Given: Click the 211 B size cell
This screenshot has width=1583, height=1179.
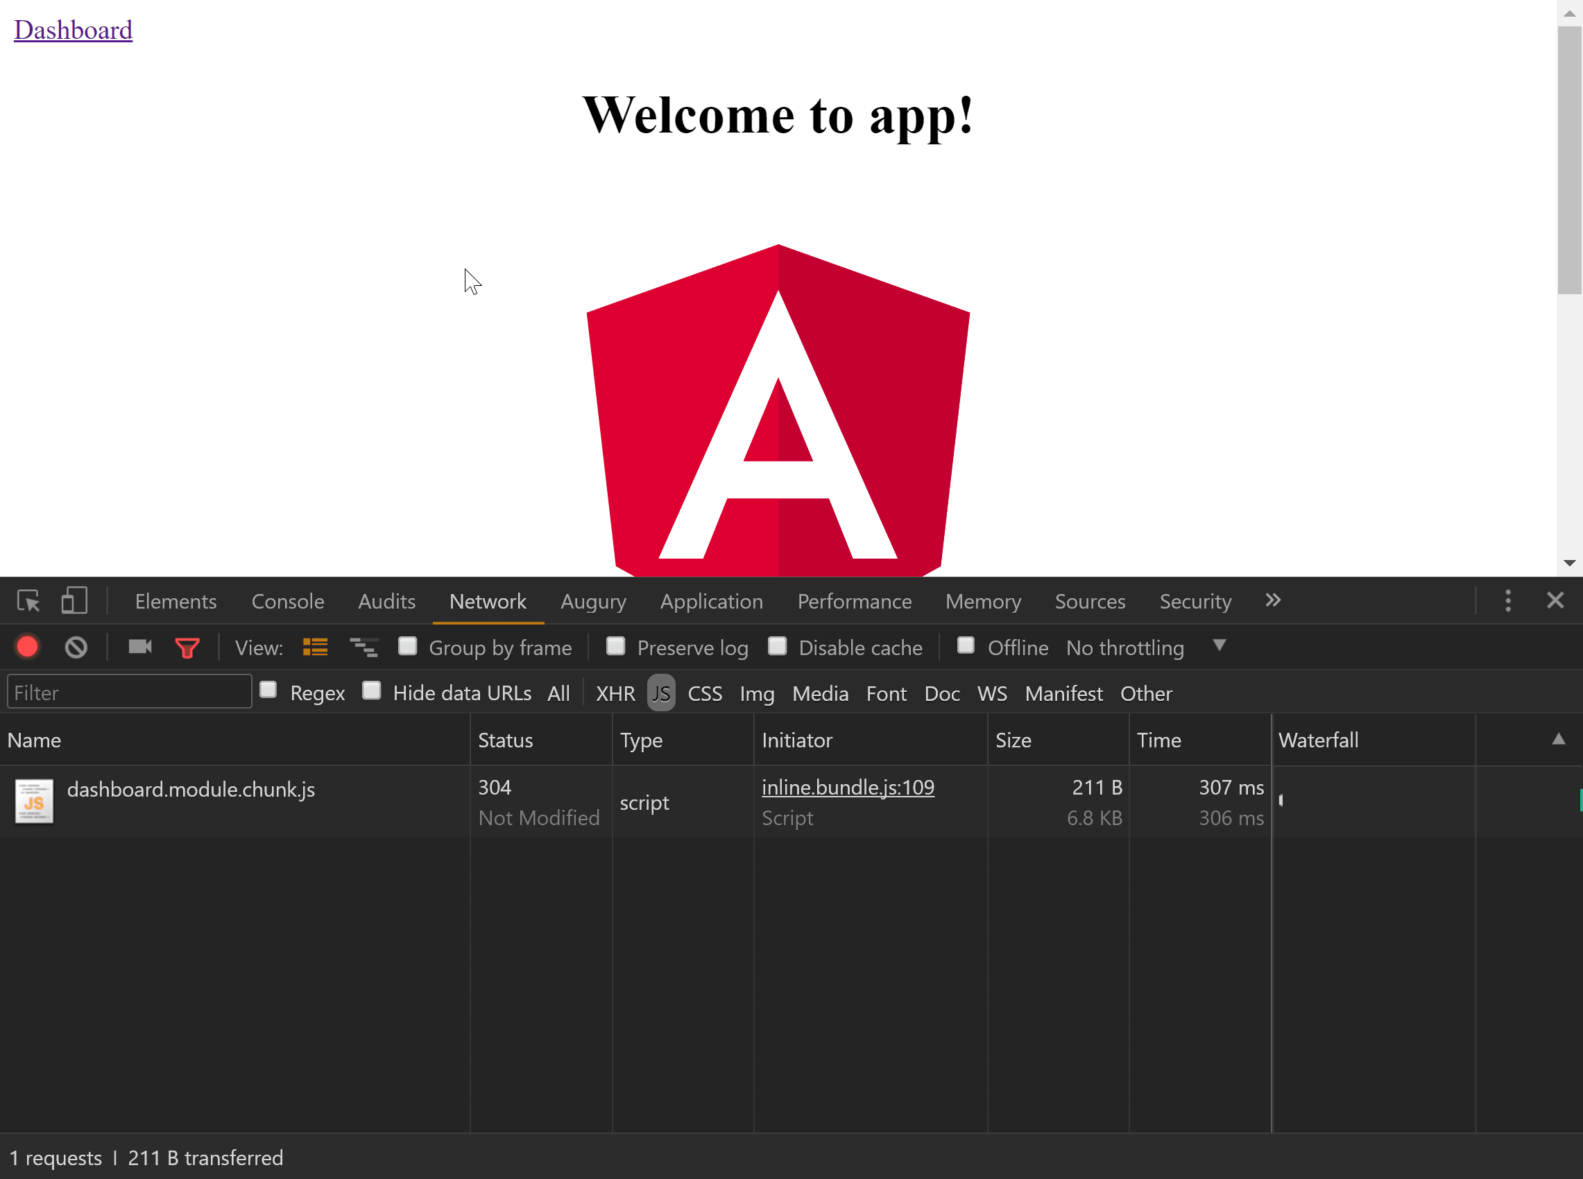Looking at the screenshot, I should (x=1058, y=801).
